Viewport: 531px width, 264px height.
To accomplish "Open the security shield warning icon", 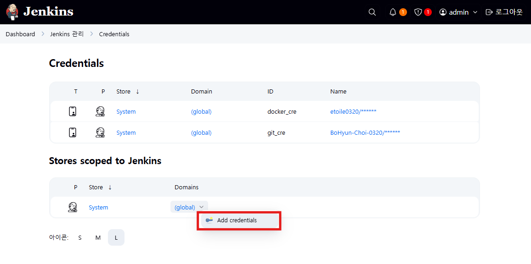I will (x=418, y=12).
